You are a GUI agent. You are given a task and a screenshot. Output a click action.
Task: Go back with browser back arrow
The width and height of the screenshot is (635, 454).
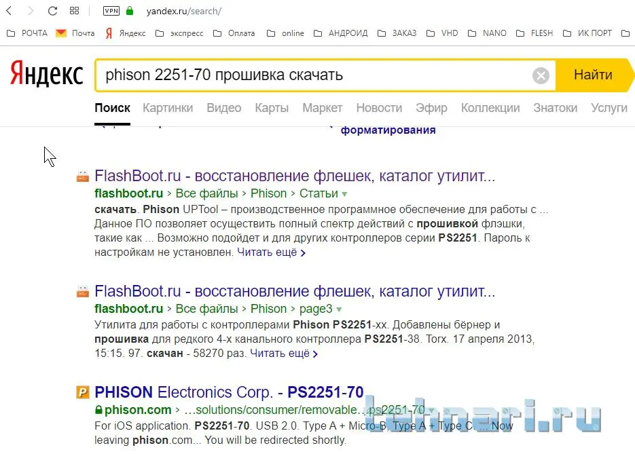(x=9, y=11)
